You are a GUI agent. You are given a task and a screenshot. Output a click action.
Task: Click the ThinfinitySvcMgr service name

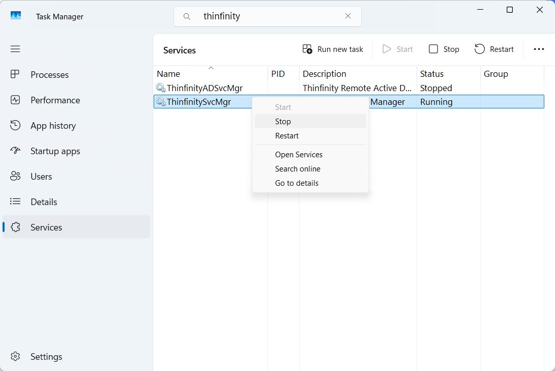click(x=199, y=102)
